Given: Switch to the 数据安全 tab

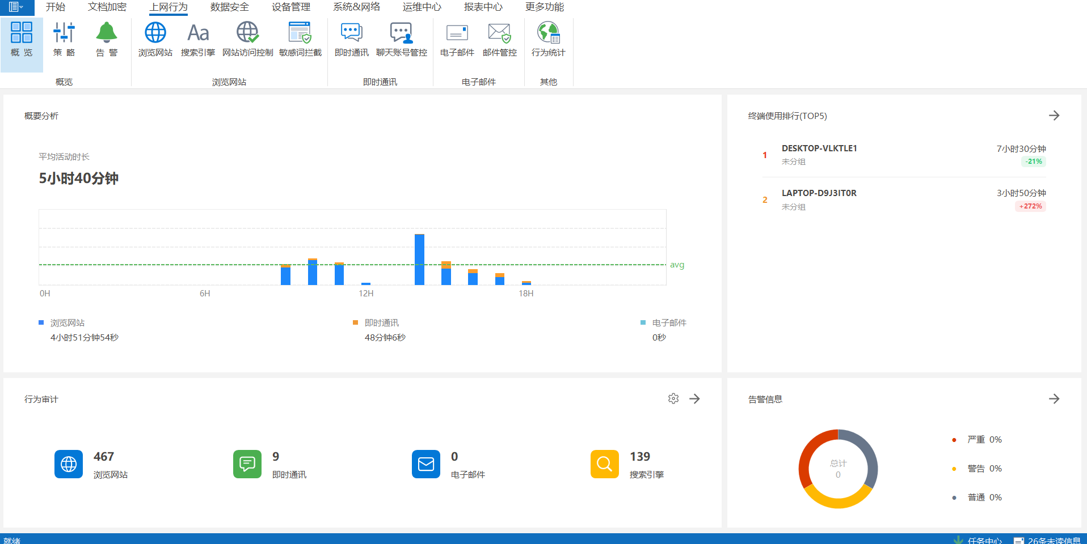Looking at the screenshot, I should 230,7.
